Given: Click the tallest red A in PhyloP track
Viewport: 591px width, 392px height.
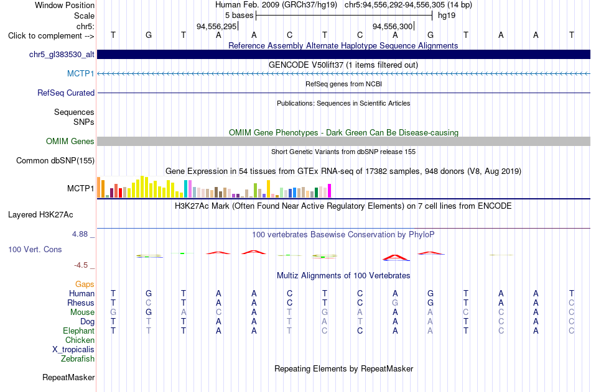Looking at the screenshot, I should tap(395, 257).
